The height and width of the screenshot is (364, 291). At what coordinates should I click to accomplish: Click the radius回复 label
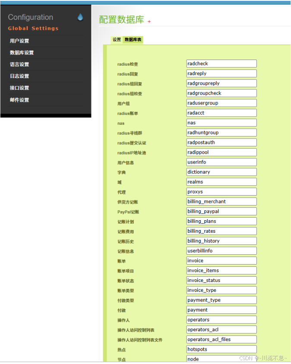128,74
